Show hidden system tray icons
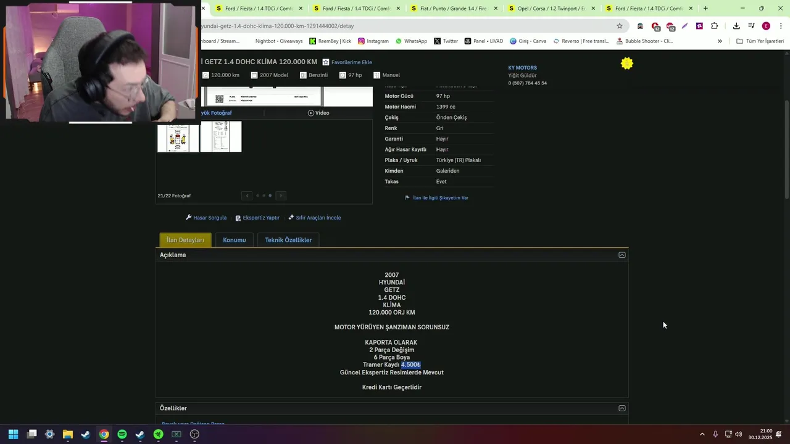The image size is (790, 444). tap(702, 434)
